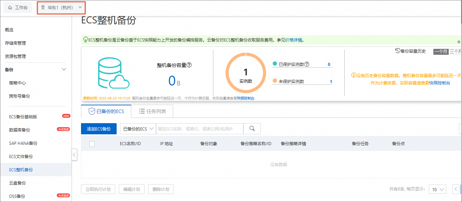Open ECS备份基础版 in the sidebar
The width and height of the screenshot is (462, 202).
(x=23, y=117)
